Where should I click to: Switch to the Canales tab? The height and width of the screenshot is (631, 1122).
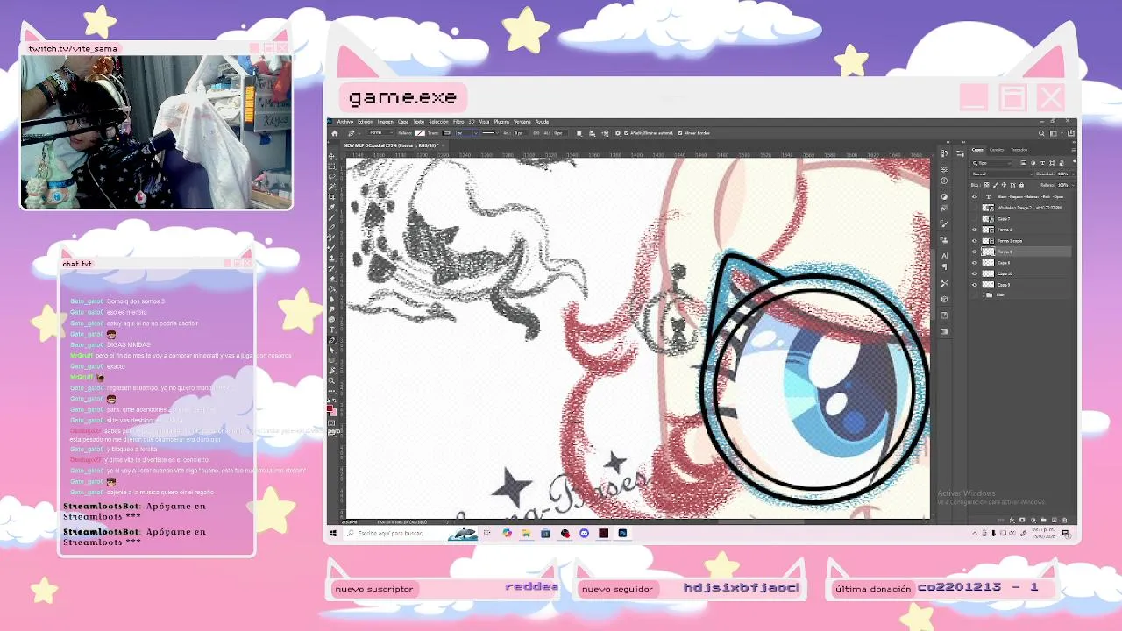[x=997, y=150]
